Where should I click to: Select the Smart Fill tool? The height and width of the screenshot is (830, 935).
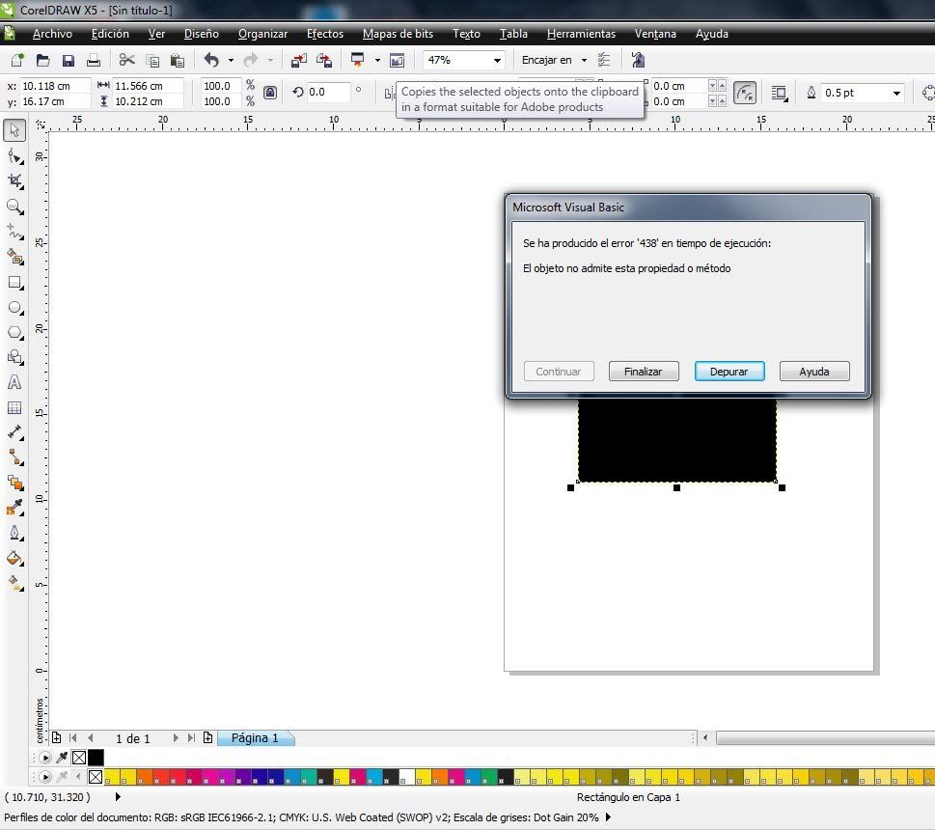tap(14, 257)
